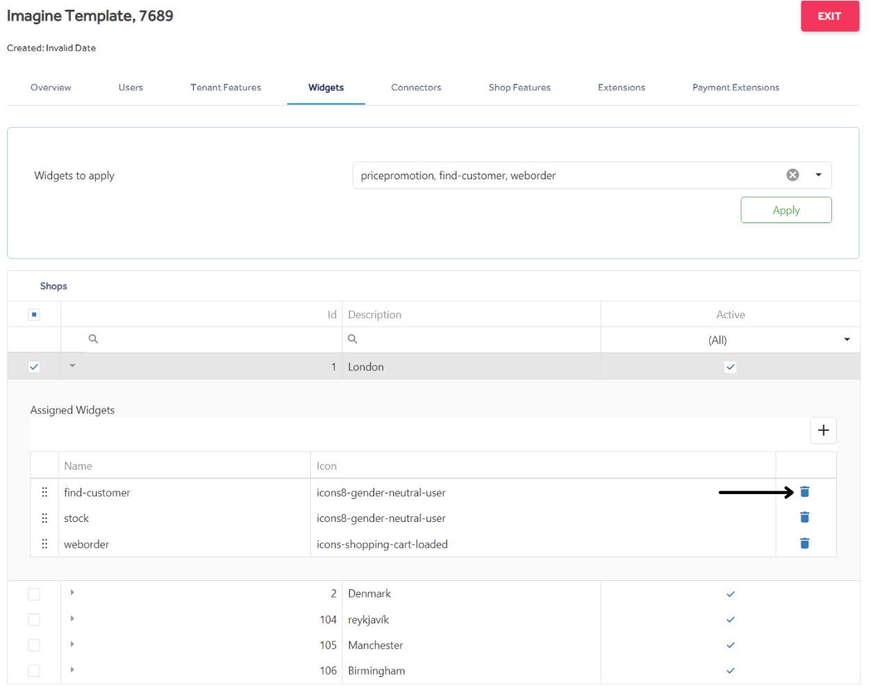Open the Connectors tab
The height and width of the screenshot is (695, 871).
coord(416,88)
